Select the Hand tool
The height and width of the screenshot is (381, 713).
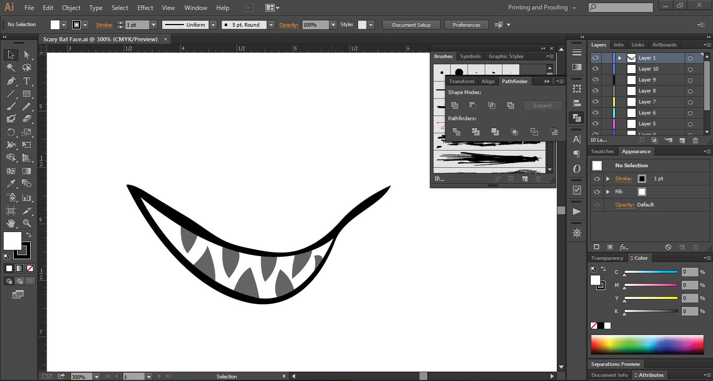[11, 223]
